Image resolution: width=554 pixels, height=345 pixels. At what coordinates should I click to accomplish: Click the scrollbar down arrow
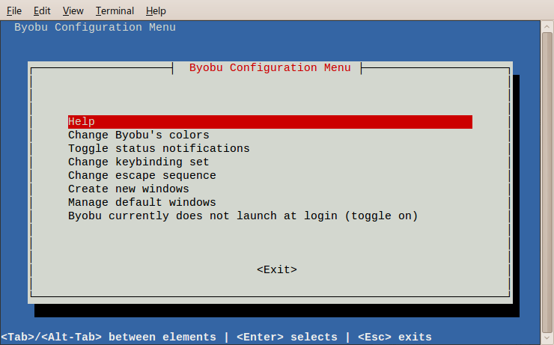pyautogui.click(x=547, y=339)
